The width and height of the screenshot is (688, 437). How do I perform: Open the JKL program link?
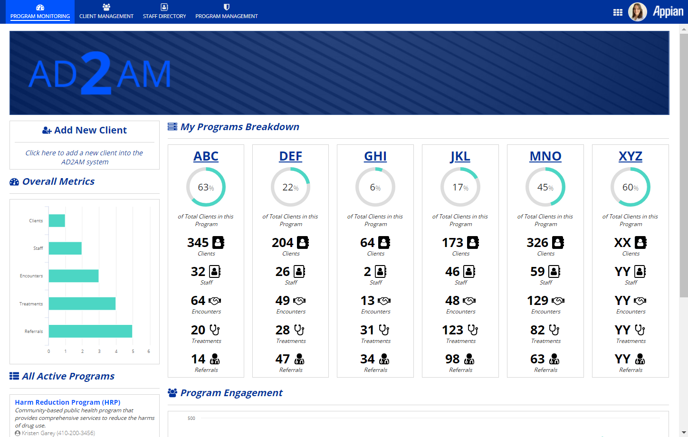[460, 156]
